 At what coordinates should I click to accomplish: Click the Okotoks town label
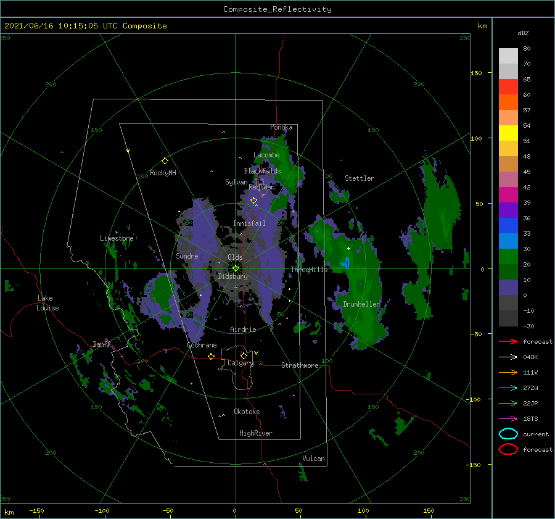tap(247, 412)
